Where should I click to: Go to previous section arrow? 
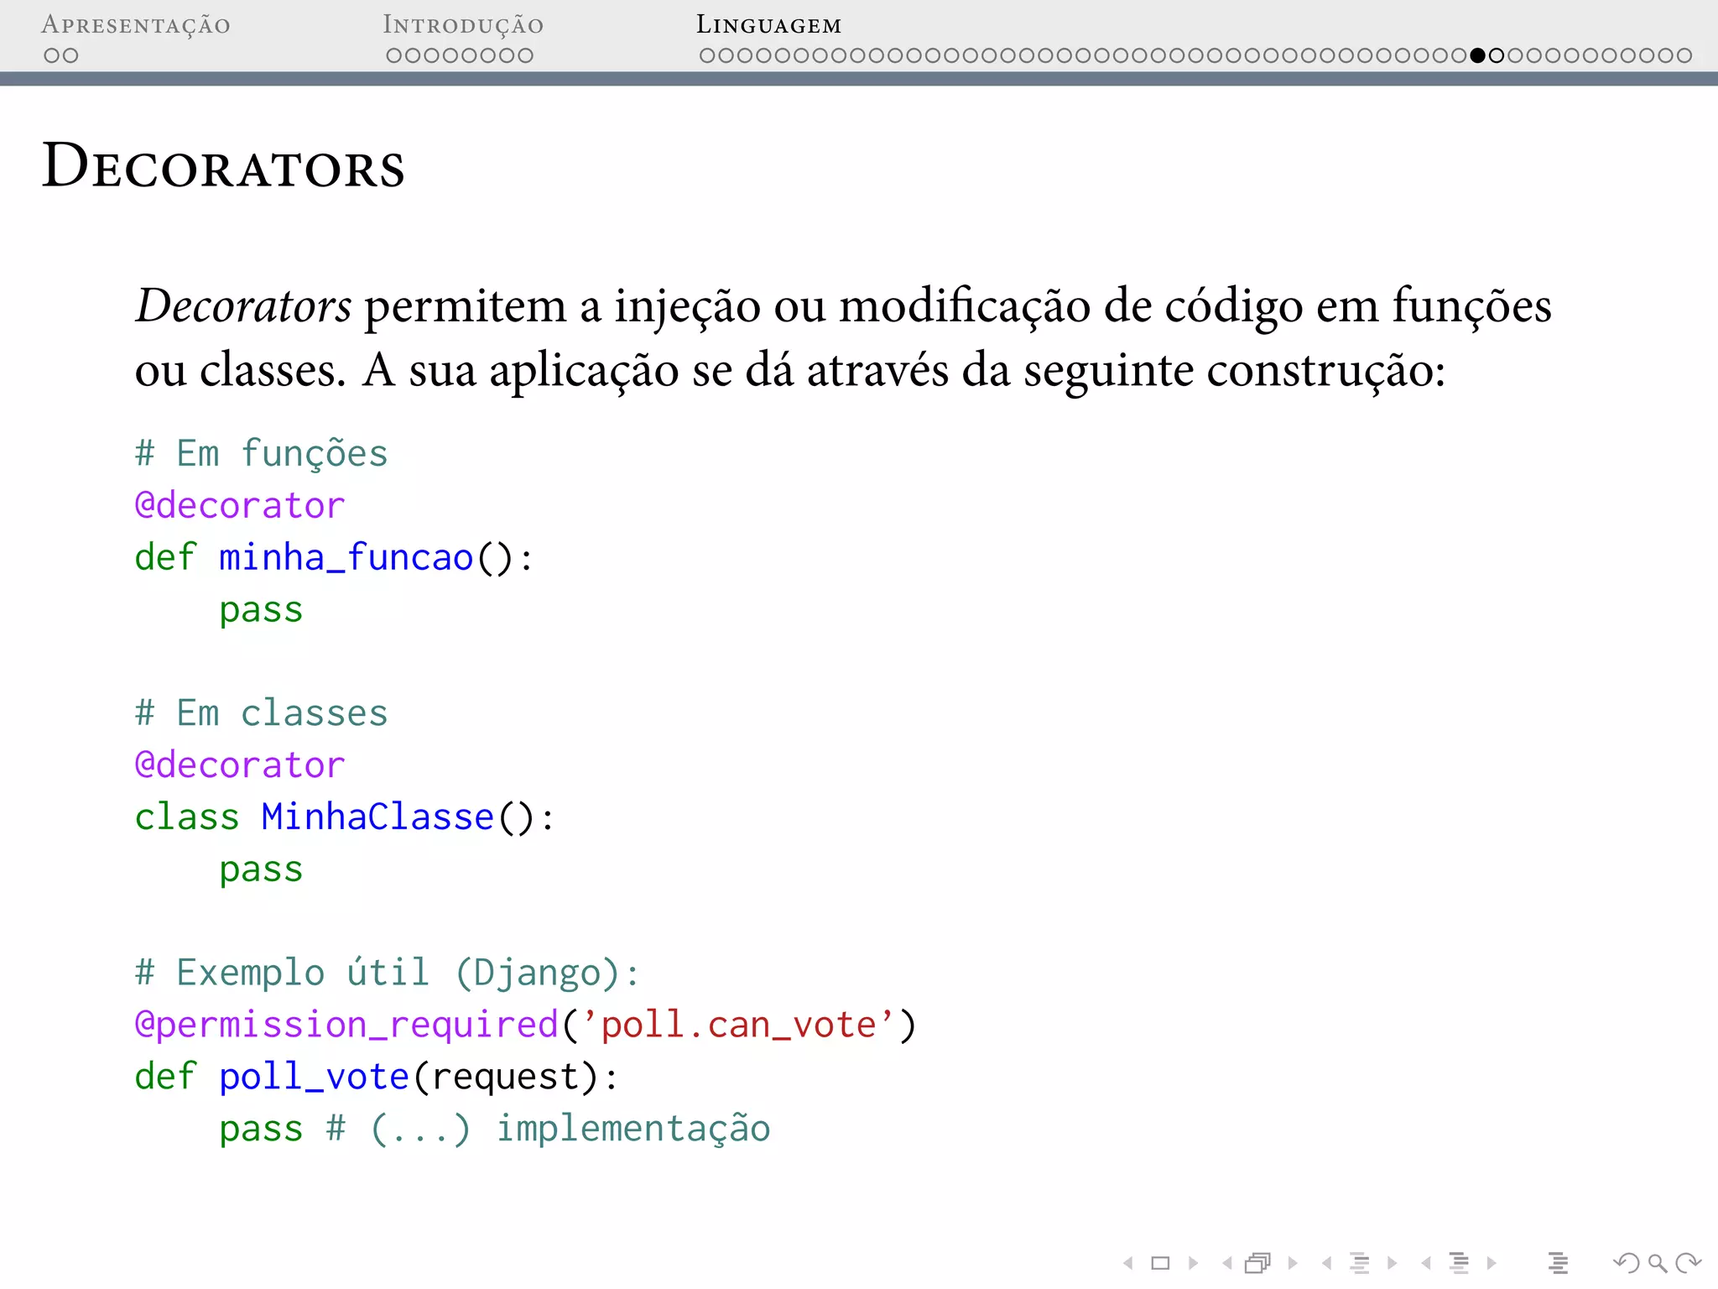pos(1426,1262)
